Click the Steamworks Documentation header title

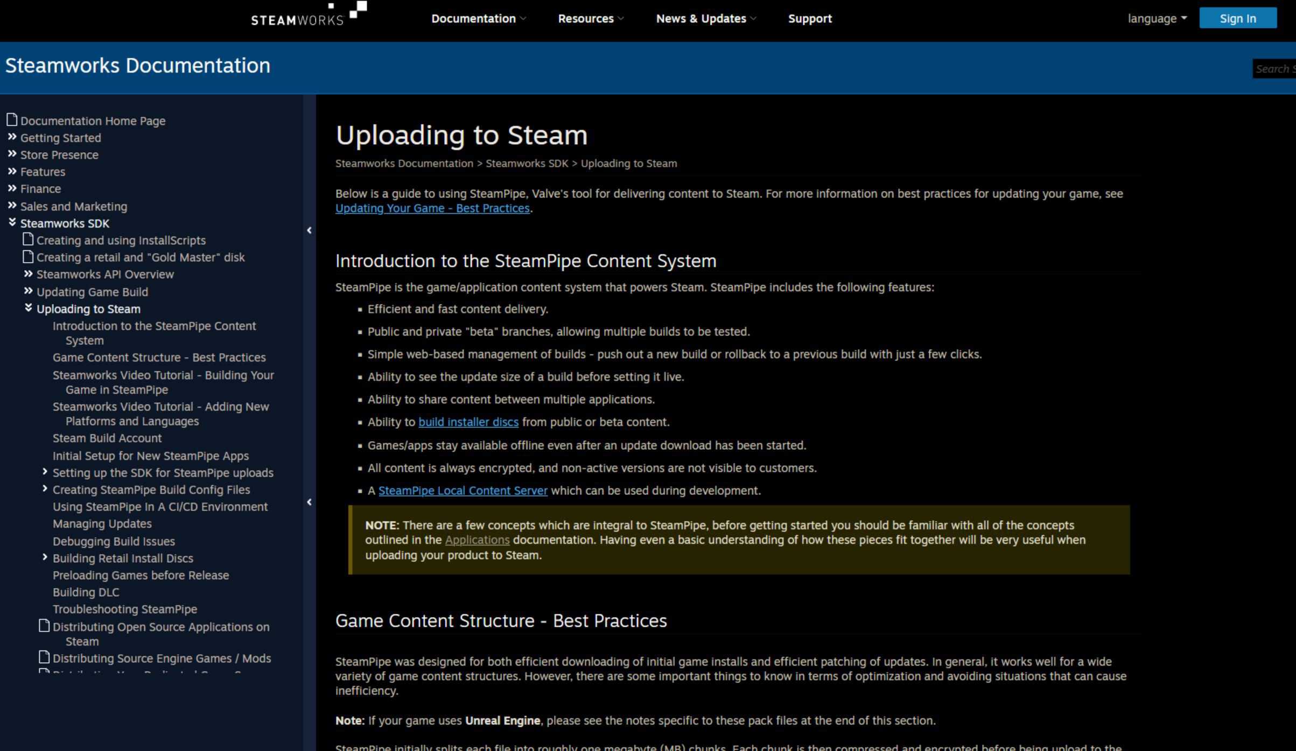[x=138, y=66]
